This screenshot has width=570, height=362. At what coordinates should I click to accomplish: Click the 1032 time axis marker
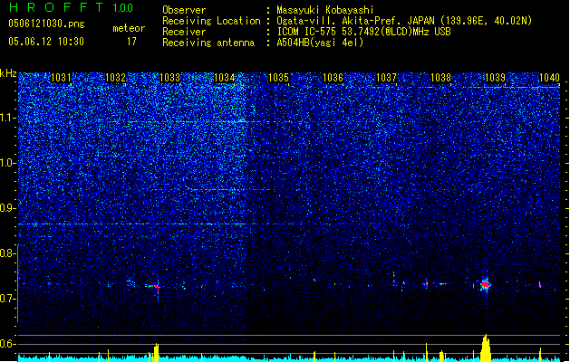pyautogui.click(x=115, y=78)
